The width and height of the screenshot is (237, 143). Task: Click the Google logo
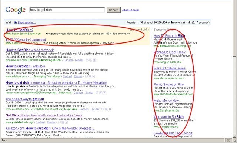(x=16, y=10)
